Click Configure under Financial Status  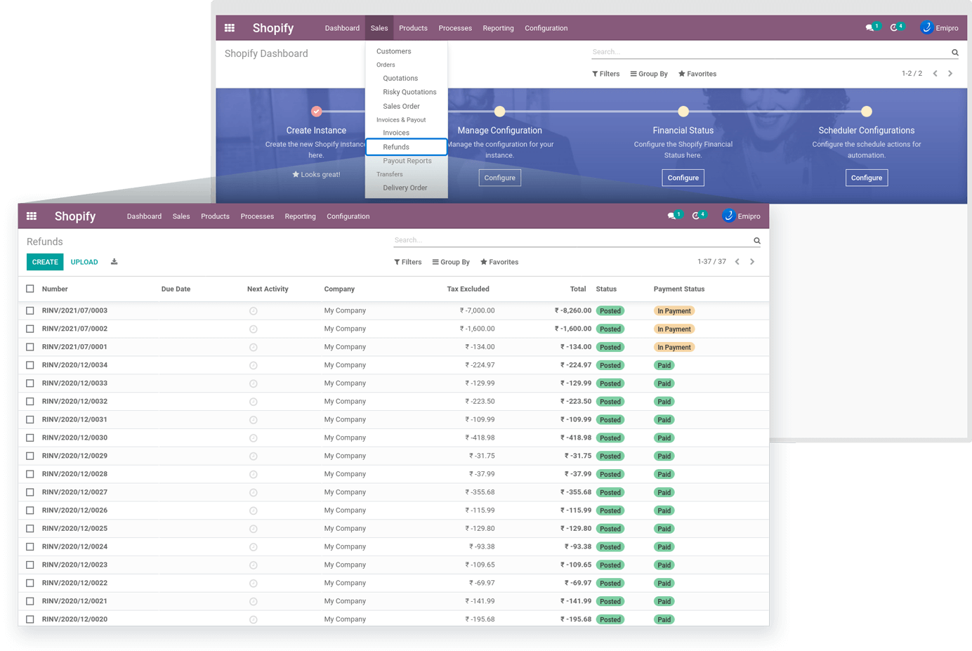point(683,178)
